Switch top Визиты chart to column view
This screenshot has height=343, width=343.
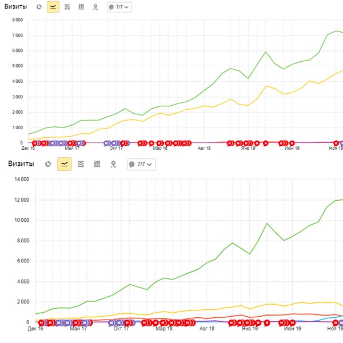click(81, 7)
